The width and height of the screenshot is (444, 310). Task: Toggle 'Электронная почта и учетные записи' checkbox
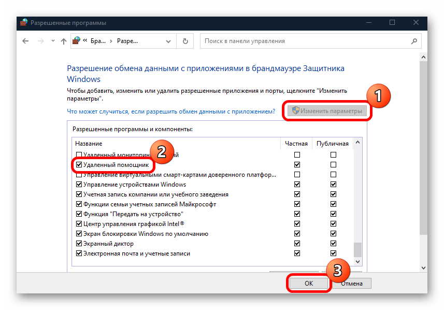tap(79, 253)
